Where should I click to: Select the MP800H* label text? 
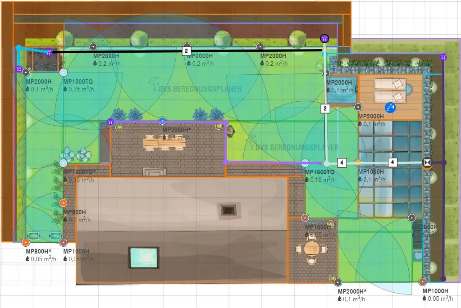coord(38,251)
